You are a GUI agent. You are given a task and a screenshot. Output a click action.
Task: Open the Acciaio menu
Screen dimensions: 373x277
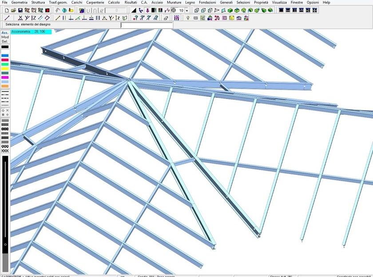coord(157,3)
